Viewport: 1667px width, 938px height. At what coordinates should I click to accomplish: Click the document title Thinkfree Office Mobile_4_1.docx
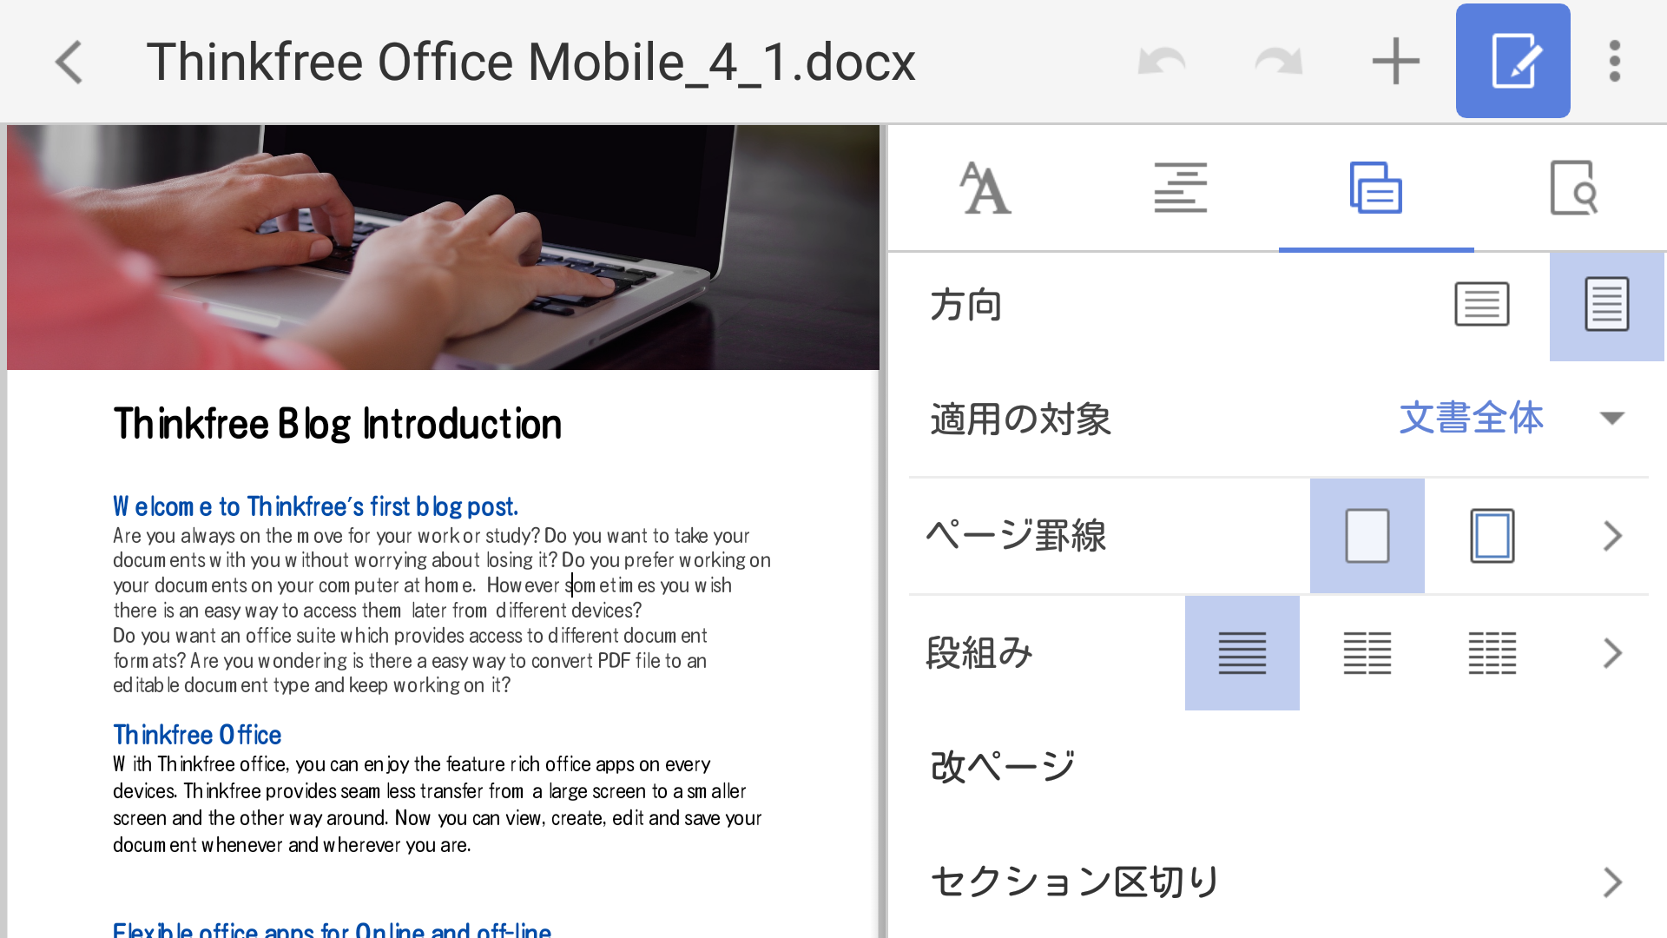tap(530, 62)
